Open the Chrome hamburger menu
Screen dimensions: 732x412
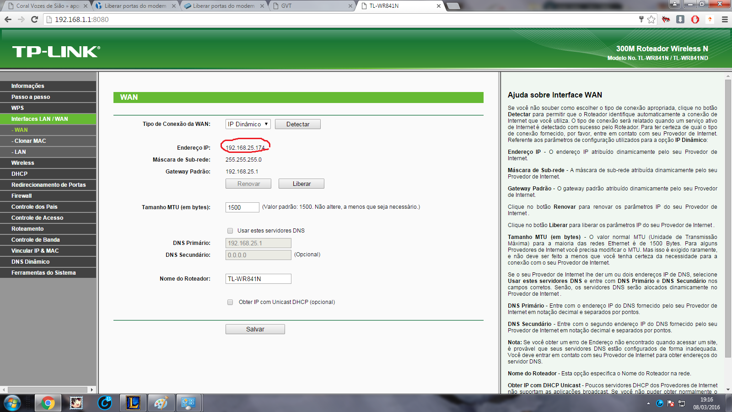(725, 19)
